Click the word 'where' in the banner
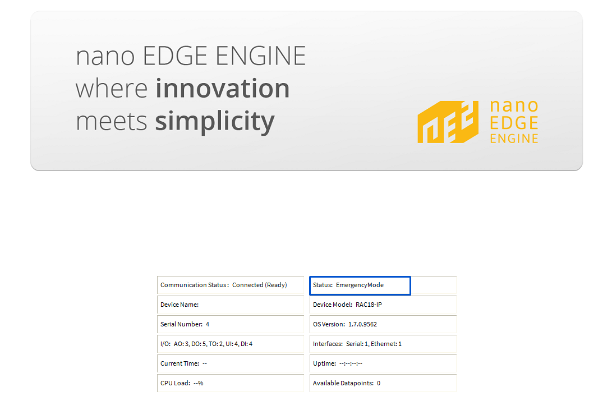This screenshot has height=401, width=612. 112,89
